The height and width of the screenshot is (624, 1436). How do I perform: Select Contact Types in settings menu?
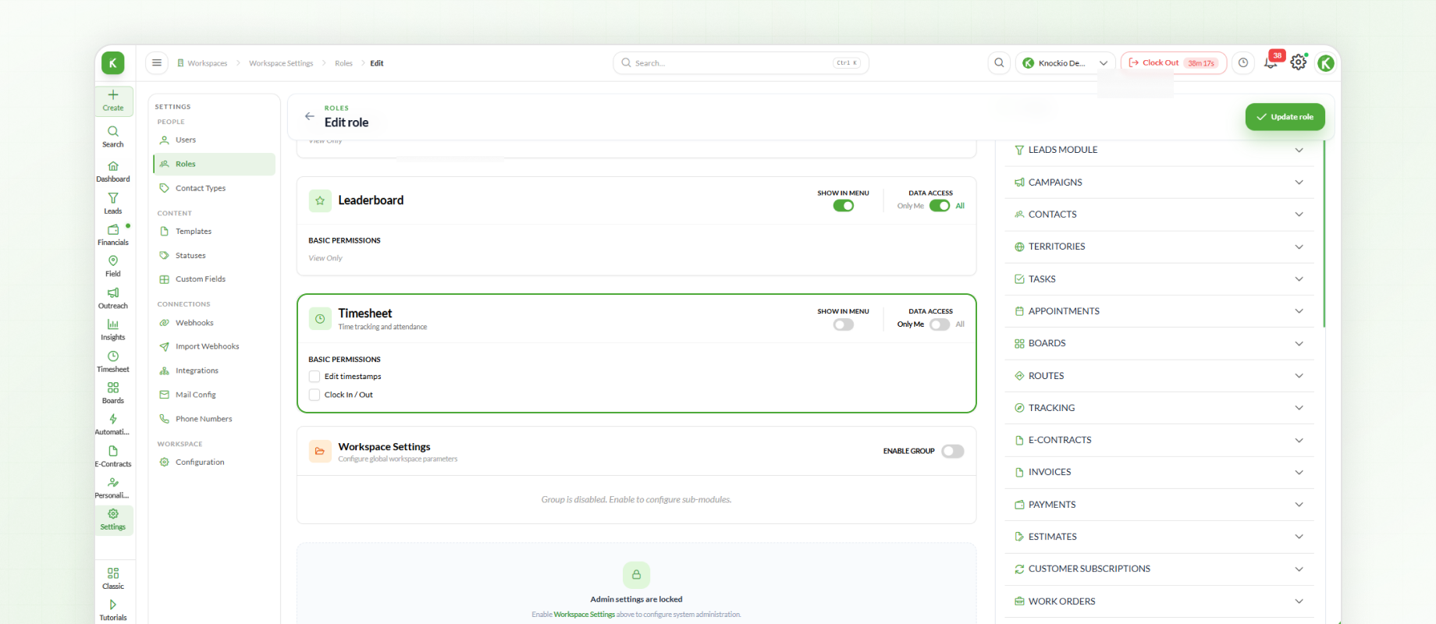pos(214,188)
